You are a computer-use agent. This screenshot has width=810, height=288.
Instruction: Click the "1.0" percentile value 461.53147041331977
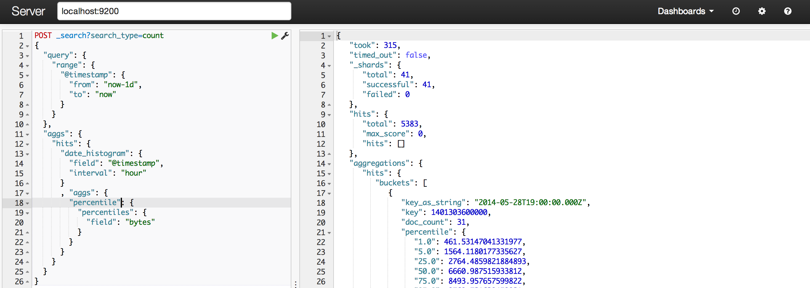(483, 242)
